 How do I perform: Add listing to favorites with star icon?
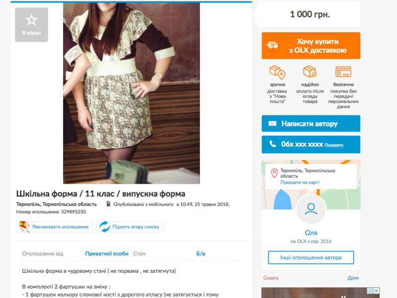click(x=31, y=24)
